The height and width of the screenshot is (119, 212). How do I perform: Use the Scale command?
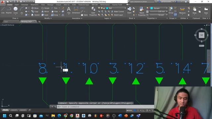point(45,15)
